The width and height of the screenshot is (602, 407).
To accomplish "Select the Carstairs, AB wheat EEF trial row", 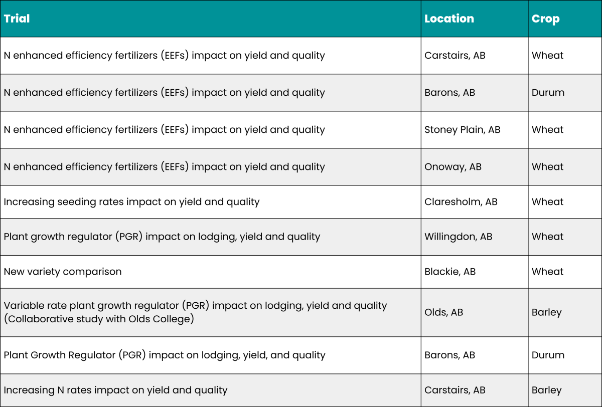I will (301, 56).
